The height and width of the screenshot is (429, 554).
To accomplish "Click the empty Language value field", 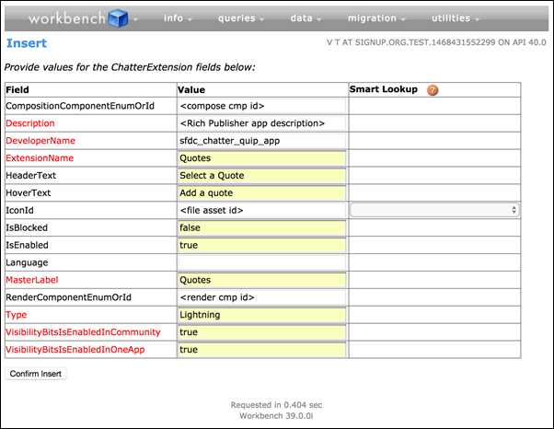I will [262, 262].
